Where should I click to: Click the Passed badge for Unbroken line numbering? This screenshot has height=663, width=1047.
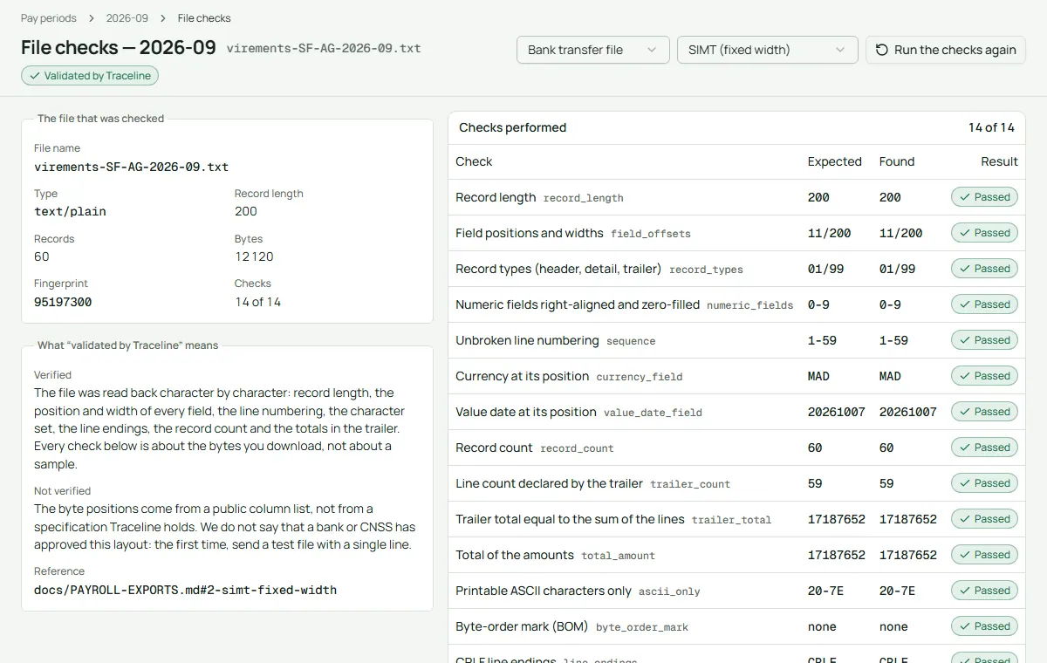click(984, 340)
